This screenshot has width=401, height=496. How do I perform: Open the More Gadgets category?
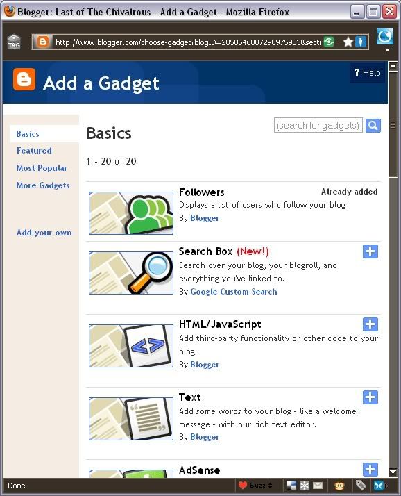(43, 185)
